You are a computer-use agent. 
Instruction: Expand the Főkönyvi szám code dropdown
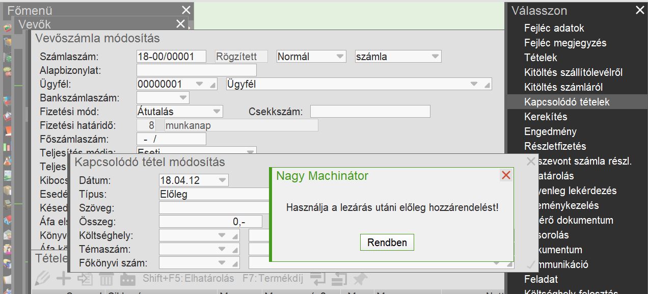click(222, 263)
